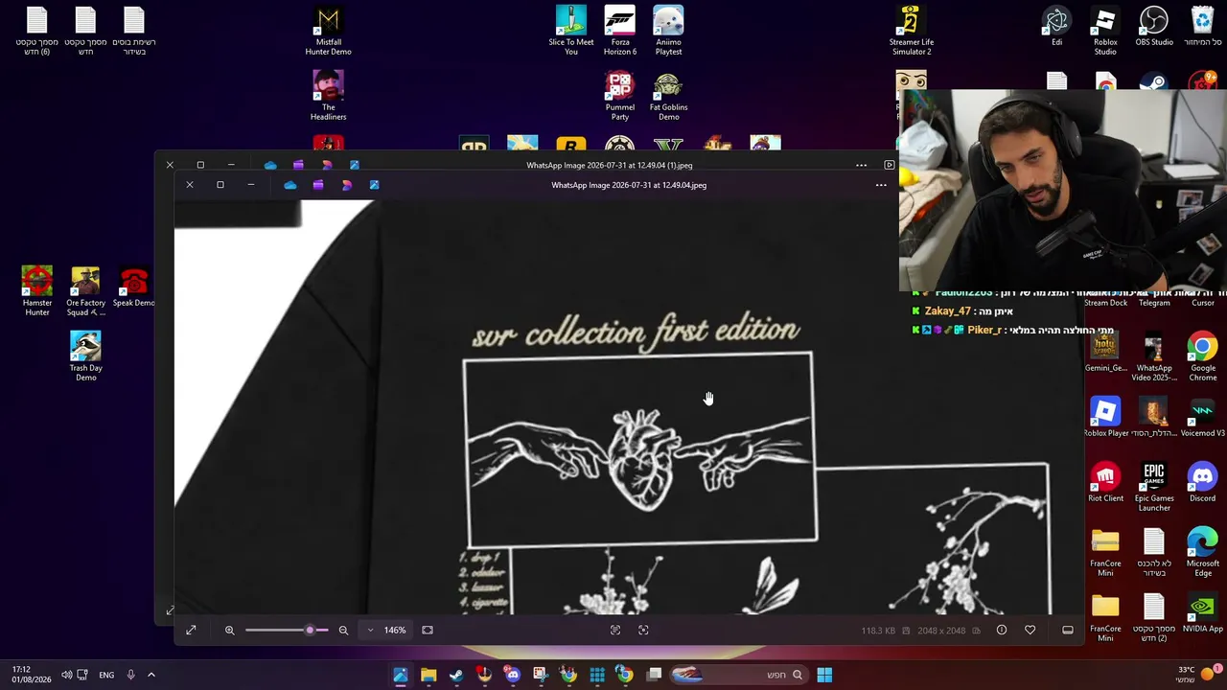Open NVIDIA App desktop shortcut
1227x690 pixels.
(x=1202, y=613)
